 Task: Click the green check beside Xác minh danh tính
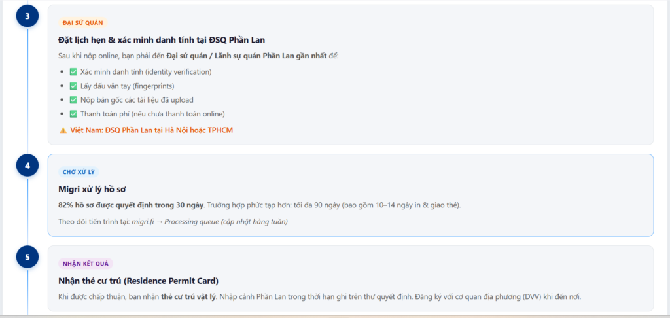[73, 72]
